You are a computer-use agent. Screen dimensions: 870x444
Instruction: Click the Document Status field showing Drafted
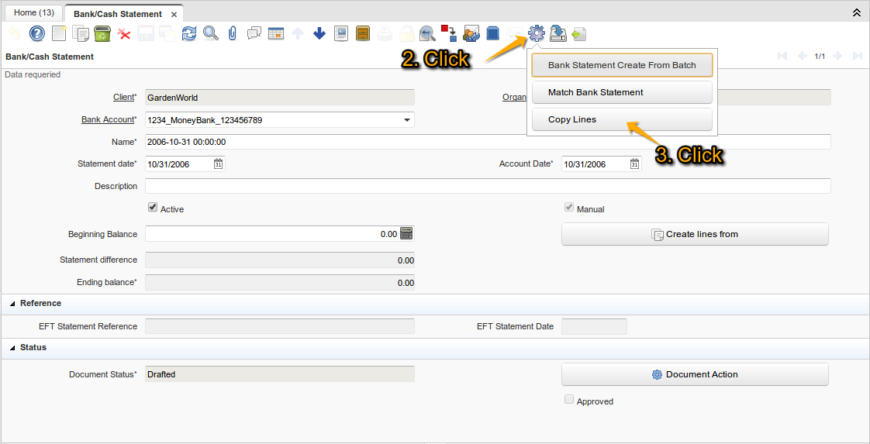click(280, 374)
